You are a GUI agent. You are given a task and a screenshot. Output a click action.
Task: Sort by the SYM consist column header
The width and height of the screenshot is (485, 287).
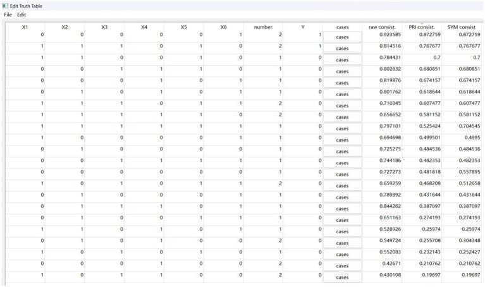point(462,27)
